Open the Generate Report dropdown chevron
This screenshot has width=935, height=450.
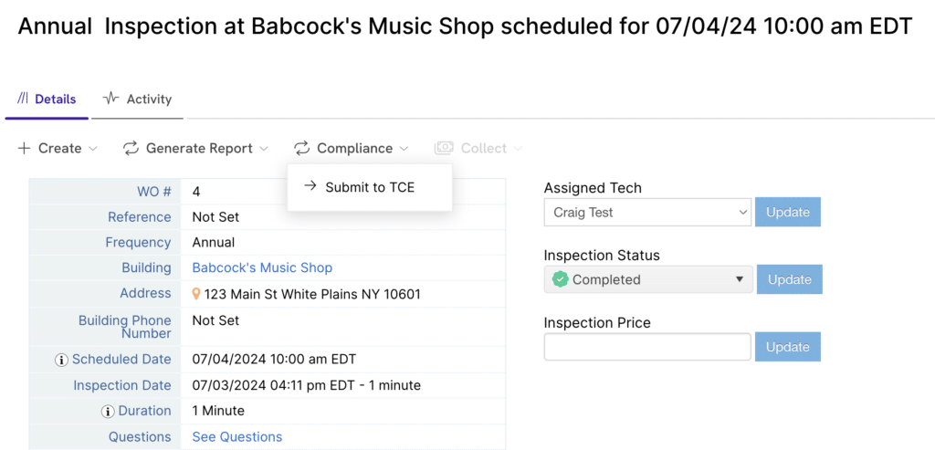(x=264, y=149)
